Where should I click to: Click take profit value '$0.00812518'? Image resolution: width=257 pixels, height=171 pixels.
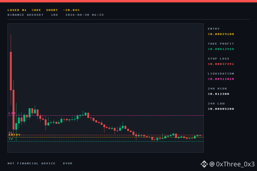(221, 49)
